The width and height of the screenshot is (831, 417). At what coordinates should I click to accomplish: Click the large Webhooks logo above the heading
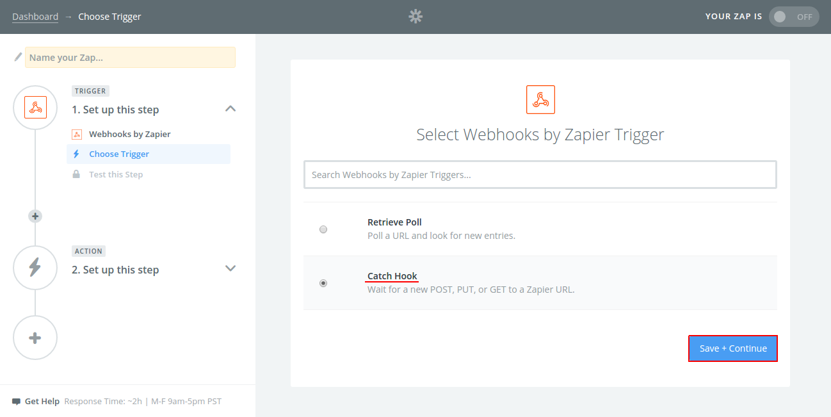(x=540, y=100)
